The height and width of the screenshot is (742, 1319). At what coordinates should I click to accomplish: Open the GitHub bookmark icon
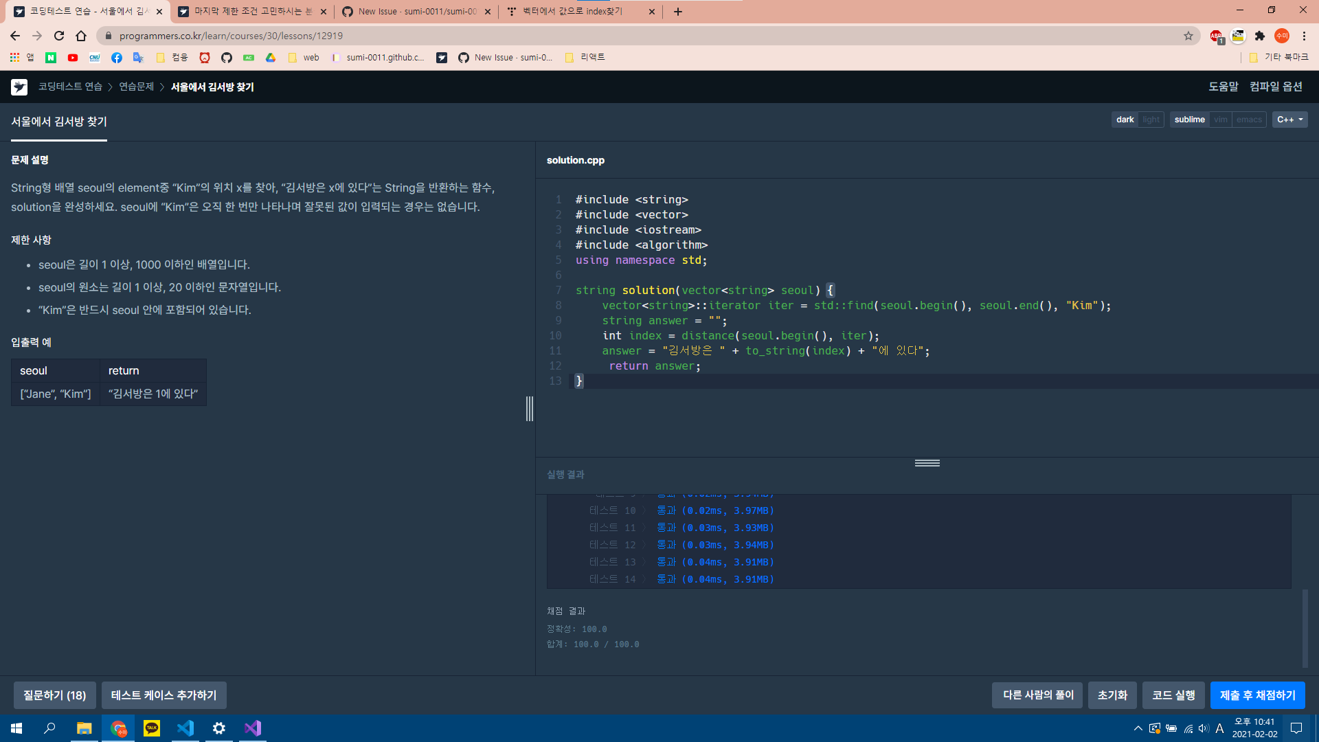tap(227, 58)
